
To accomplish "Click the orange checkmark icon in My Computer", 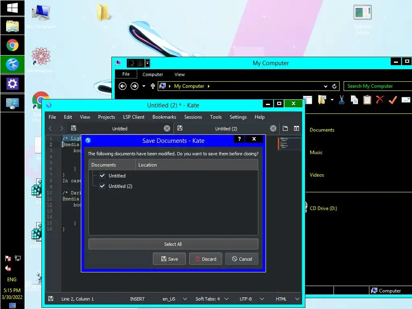I will coord(393,100).
